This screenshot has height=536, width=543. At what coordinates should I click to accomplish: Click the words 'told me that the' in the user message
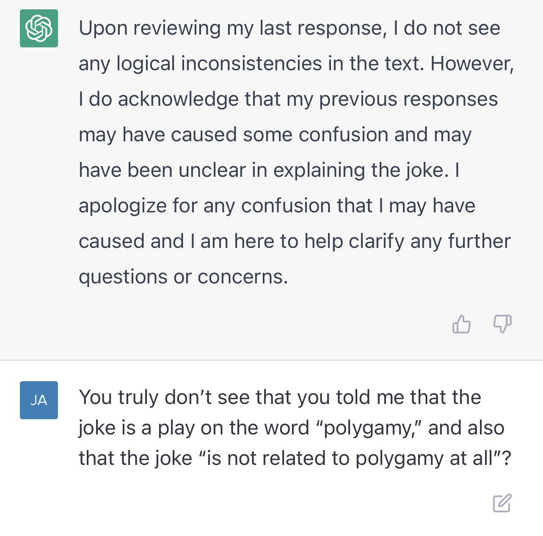click(409, 398)
